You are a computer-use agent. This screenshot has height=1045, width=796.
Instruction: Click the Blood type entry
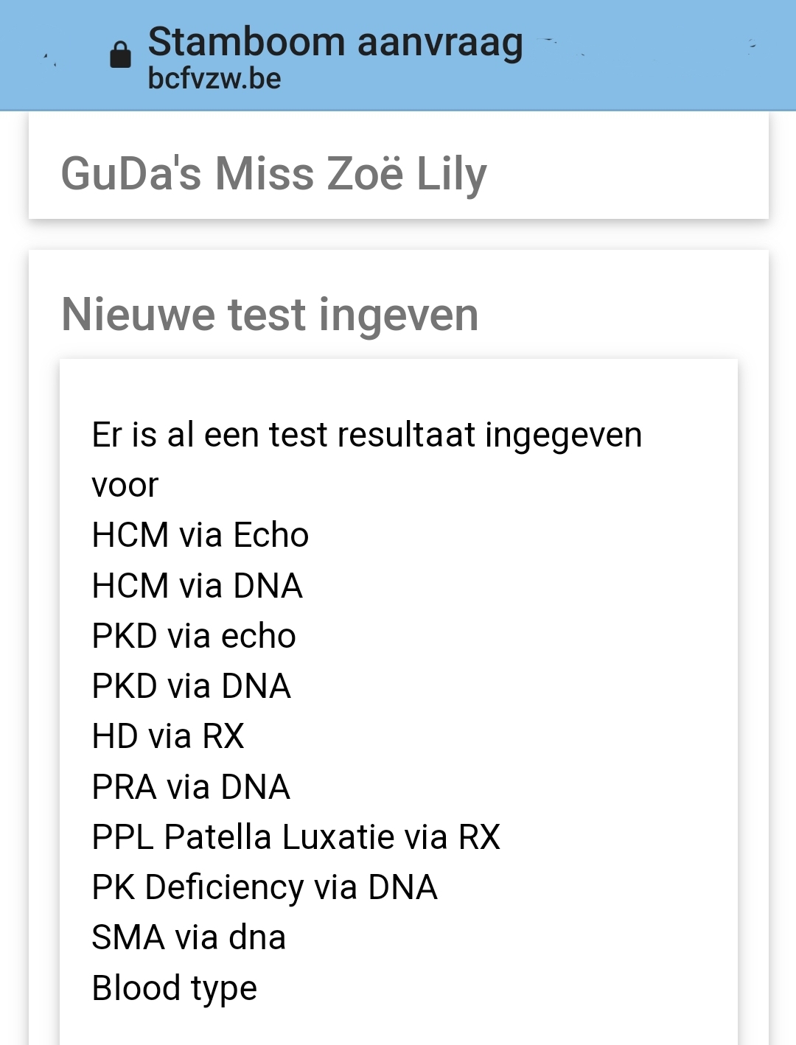[174, 988]
